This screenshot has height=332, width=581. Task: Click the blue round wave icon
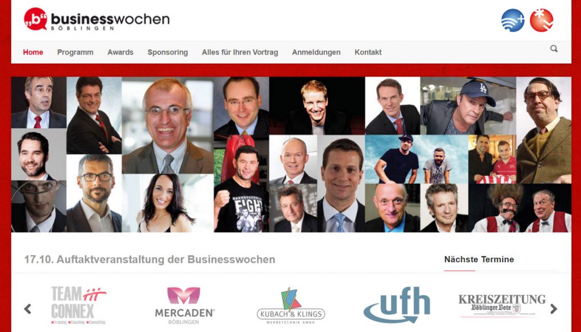tap(513, 20)
